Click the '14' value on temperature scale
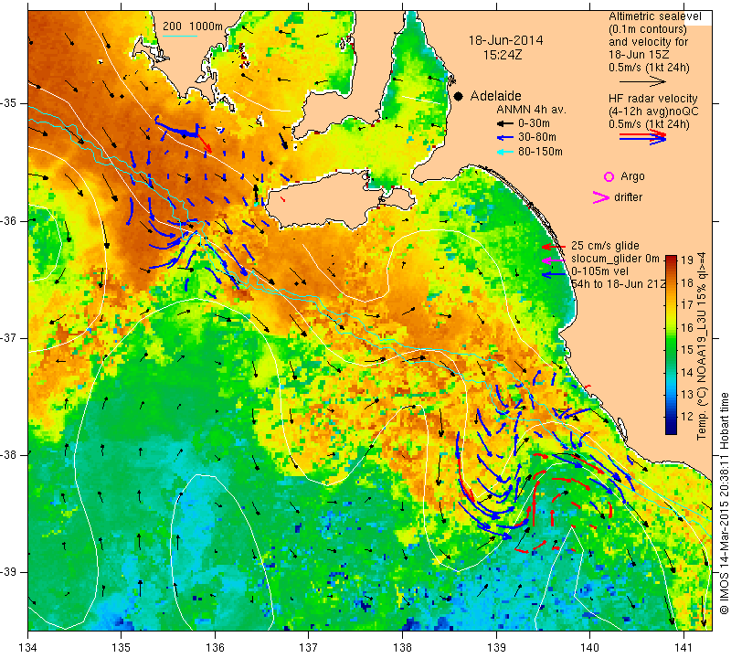The image size is (731, 658). (x=687, y=372)
